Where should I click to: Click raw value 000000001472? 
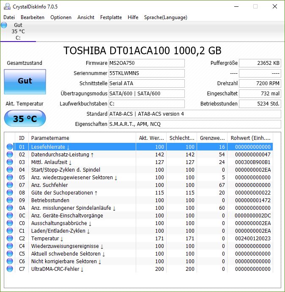point(253,200)
